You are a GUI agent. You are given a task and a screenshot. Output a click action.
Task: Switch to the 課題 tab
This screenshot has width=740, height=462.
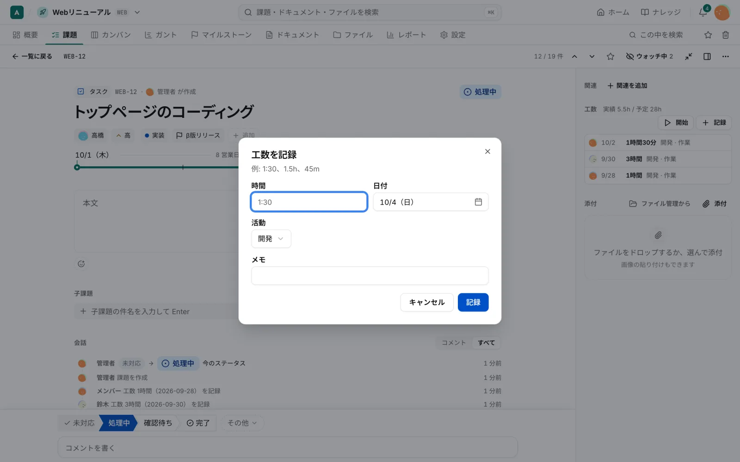(64, 35)
